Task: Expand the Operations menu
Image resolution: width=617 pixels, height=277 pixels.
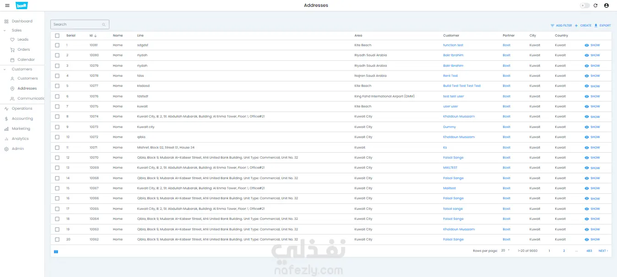Action: click(x=22, y=108)
